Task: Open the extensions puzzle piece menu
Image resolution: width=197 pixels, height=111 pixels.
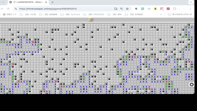Action: 175,9
